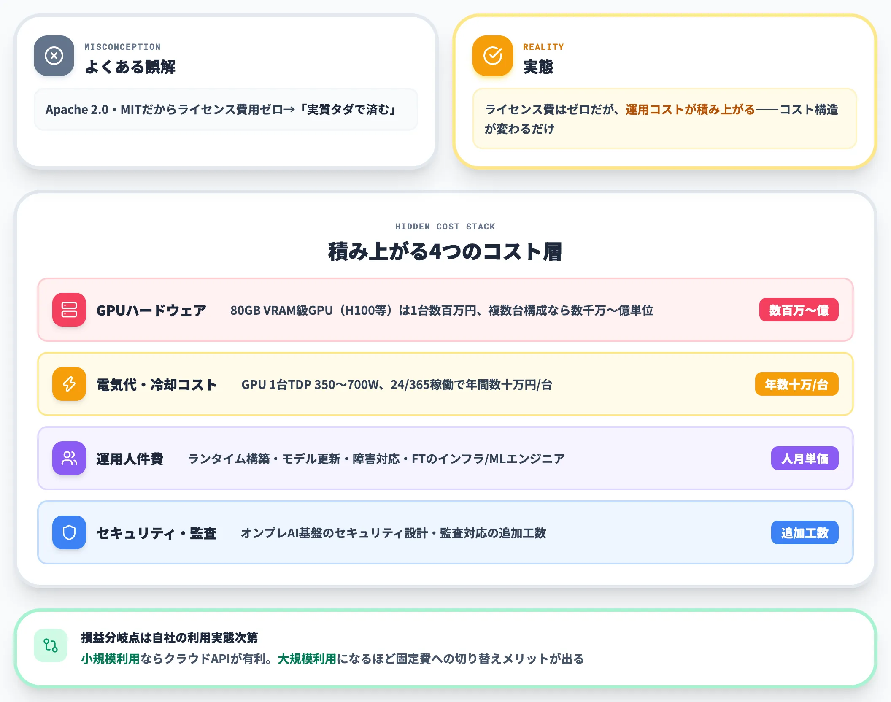Image resolution: width=891 pixels, height=702 pixels.
Task: Click the 追加工数 blue badge
Action: pos(805,532)
